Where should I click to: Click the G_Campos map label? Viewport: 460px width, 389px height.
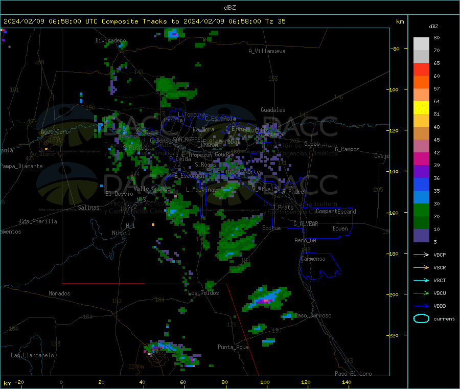(x=347, y=149)
